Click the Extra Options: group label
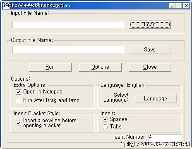Image resolution: width=192 pixels, height=149 pixels. click(x=30, y=85)
